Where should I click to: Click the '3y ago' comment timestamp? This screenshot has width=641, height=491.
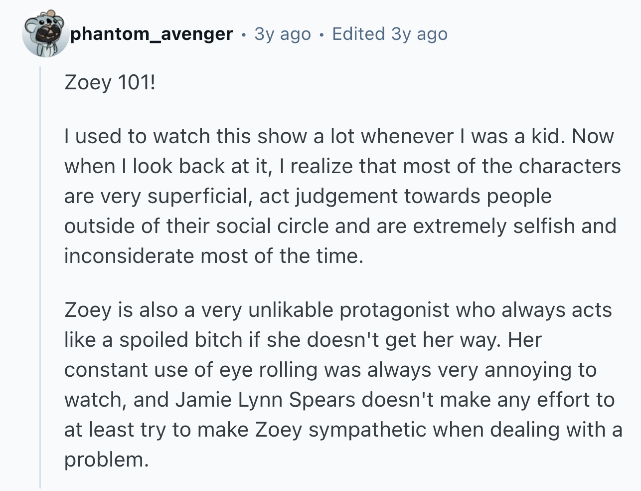point(283,34)
